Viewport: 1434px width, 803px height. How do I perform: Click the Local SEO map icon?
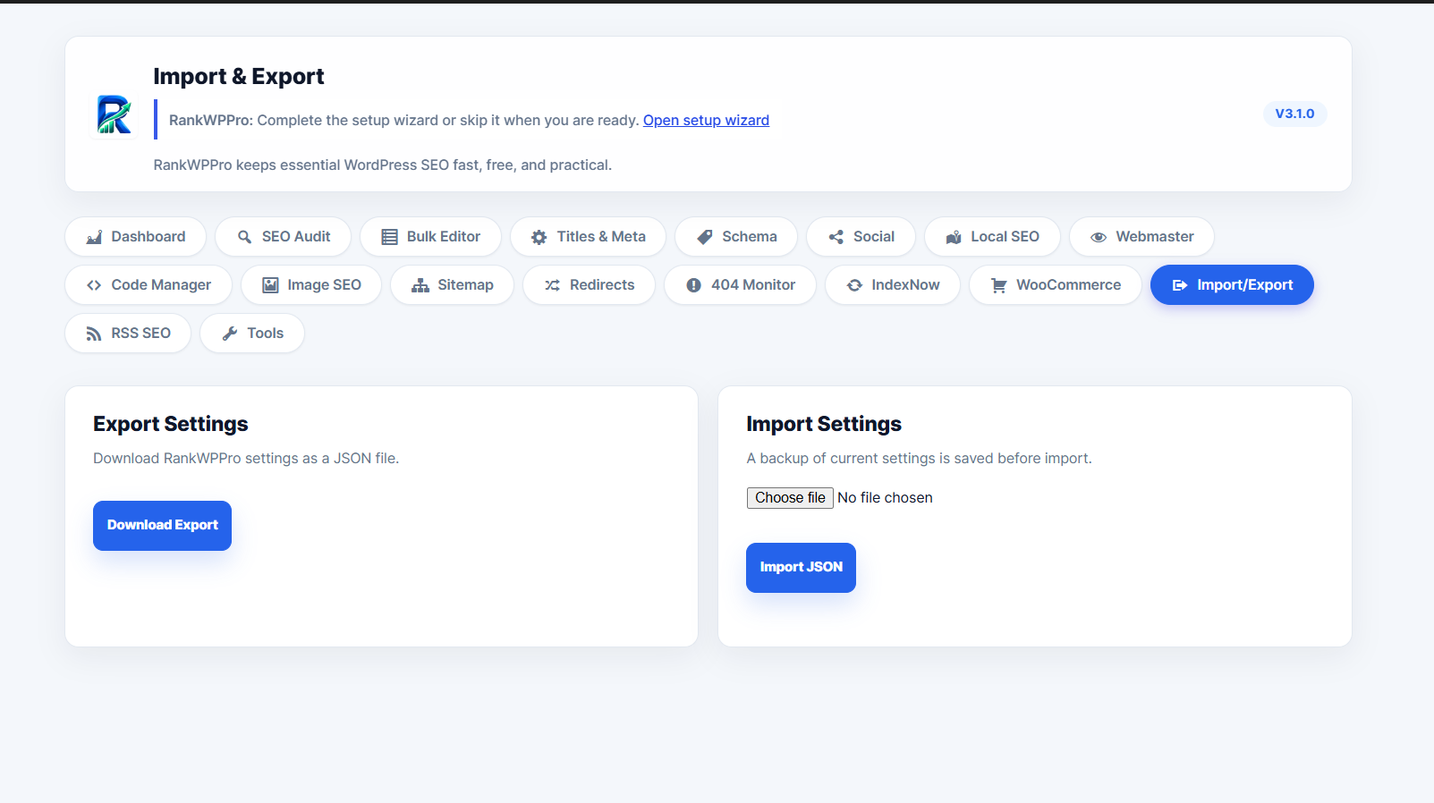pos(954,237)
